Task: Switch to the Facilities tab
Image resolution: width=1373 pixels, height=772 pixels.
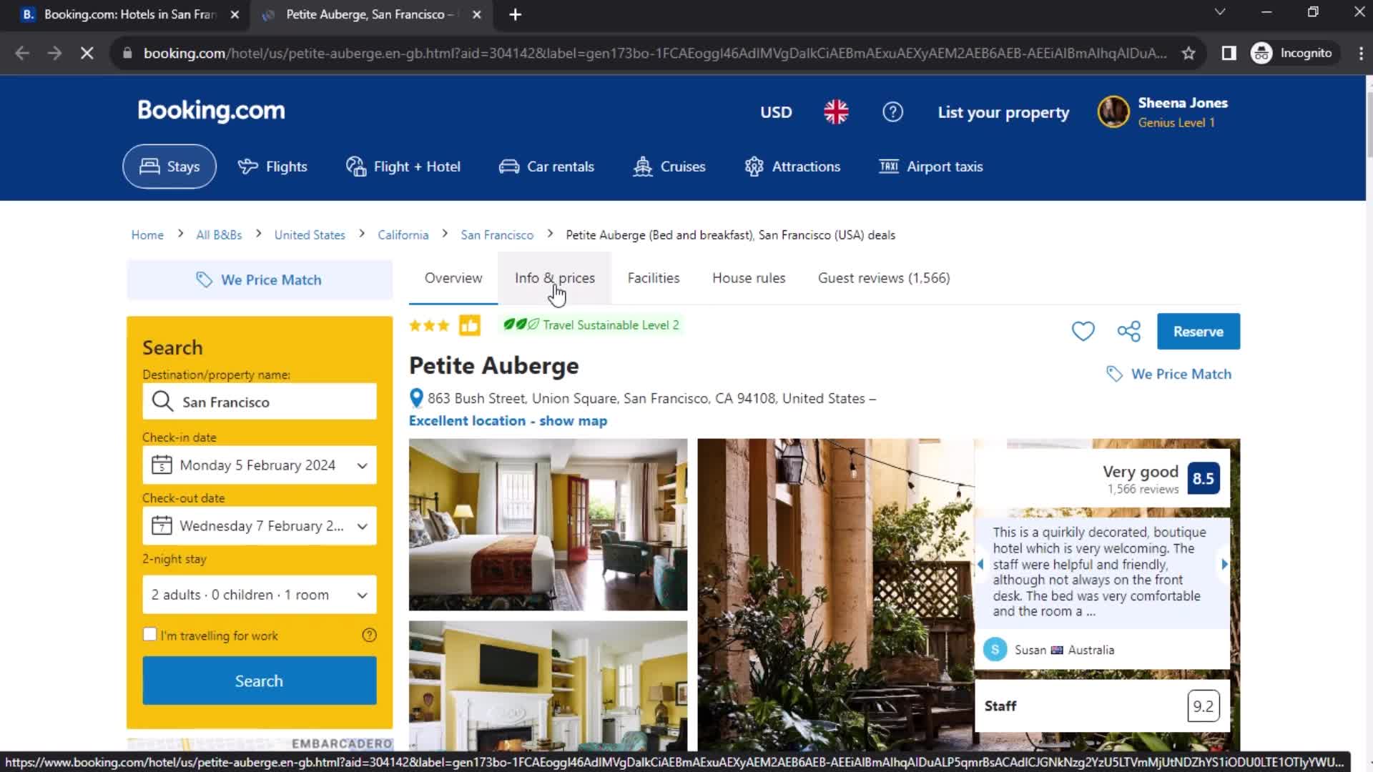Action: point(654,278)
